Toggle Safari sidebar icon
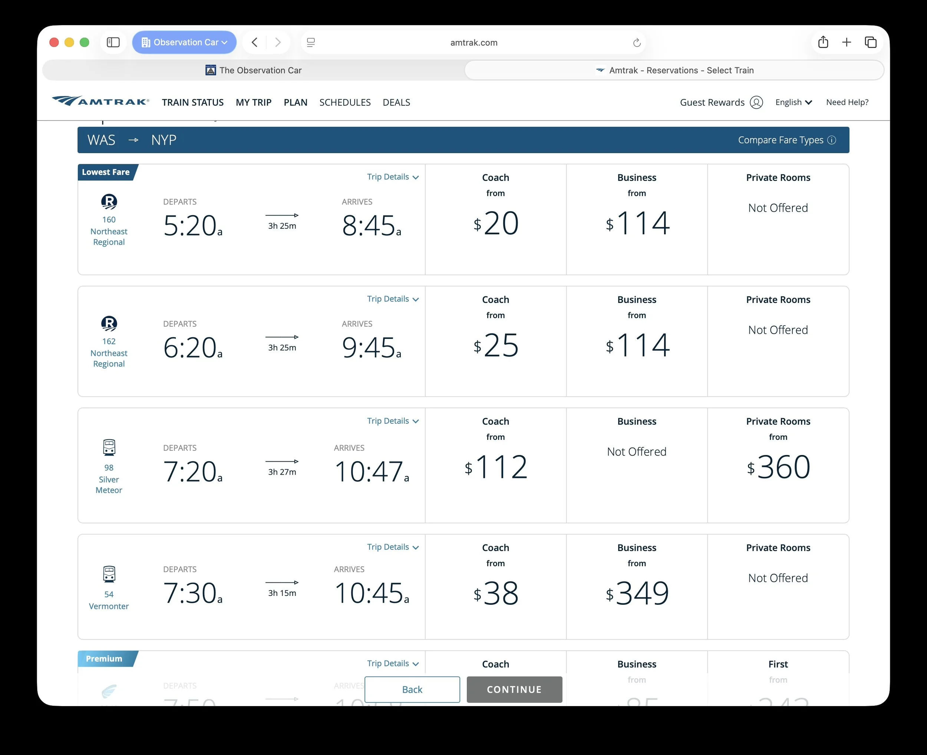The image size is (927, 755). point(113,42)
